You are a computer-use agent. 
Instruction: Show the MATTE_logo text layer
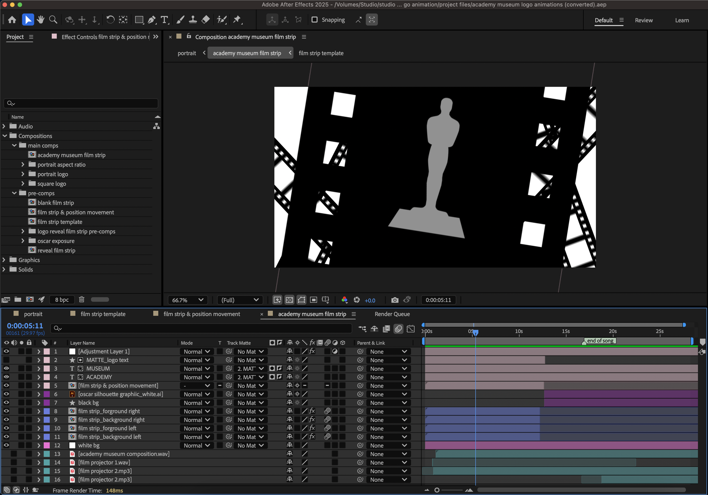tap(6, 360)
